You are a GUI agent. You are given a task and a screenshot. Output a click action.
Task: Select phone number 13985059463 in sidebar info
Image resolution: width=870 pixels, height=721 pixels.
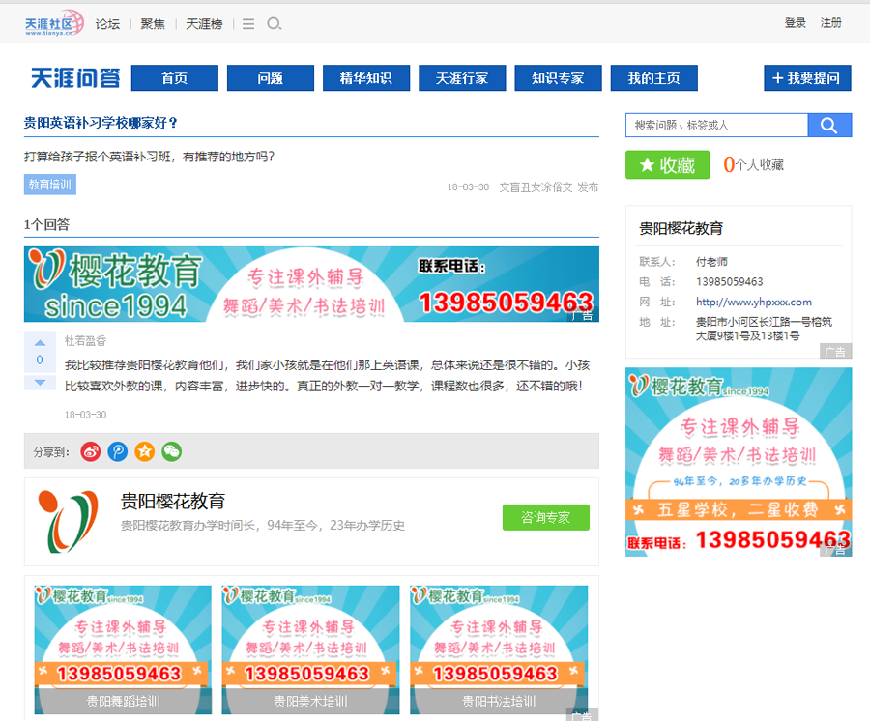[730, 282]
